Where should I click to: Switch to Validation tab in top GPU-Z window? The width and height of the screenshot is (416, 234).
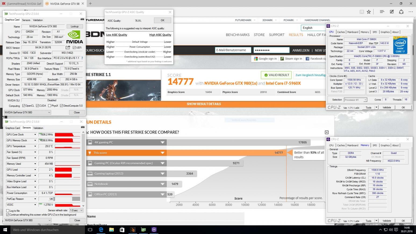click(x=38, y=20)
